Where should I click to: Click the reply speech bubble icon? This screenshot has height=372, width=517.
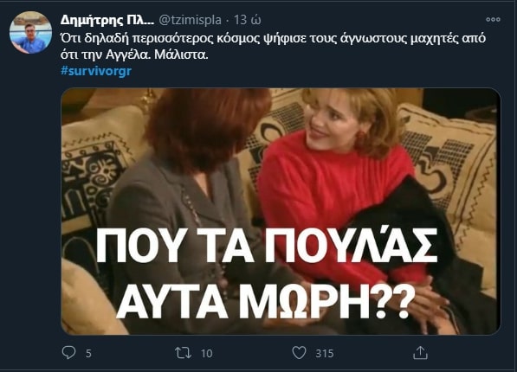[68, 353]
